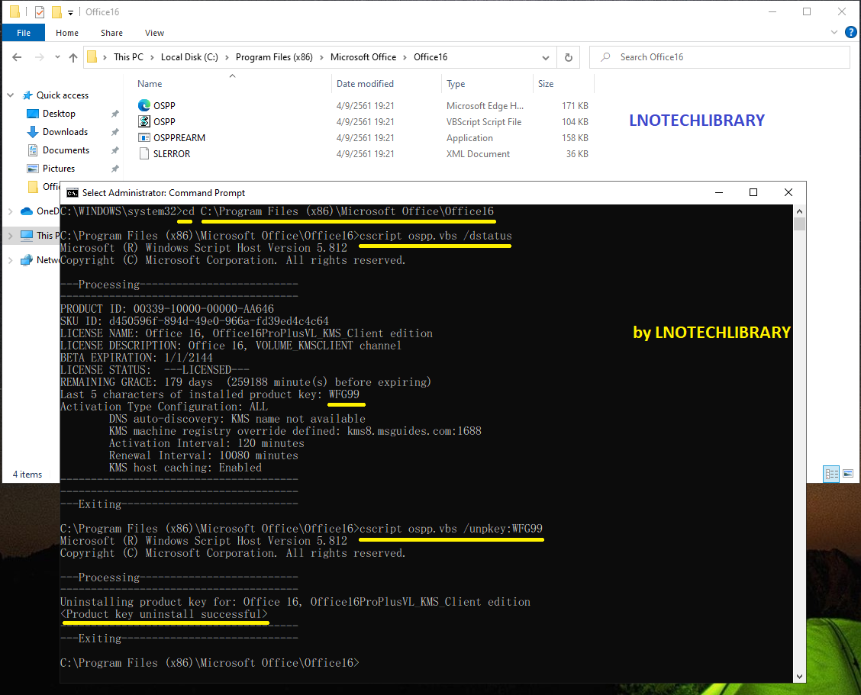Open Desktop in Quick access
Image resolution: width=861 pixels, height=695 pixels.
tap(59, 114)
